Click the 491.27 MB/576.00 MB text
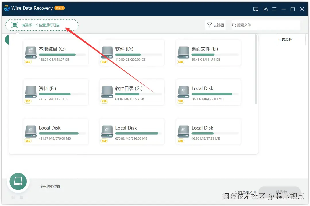The image size is (310, 206). (55, 138)
